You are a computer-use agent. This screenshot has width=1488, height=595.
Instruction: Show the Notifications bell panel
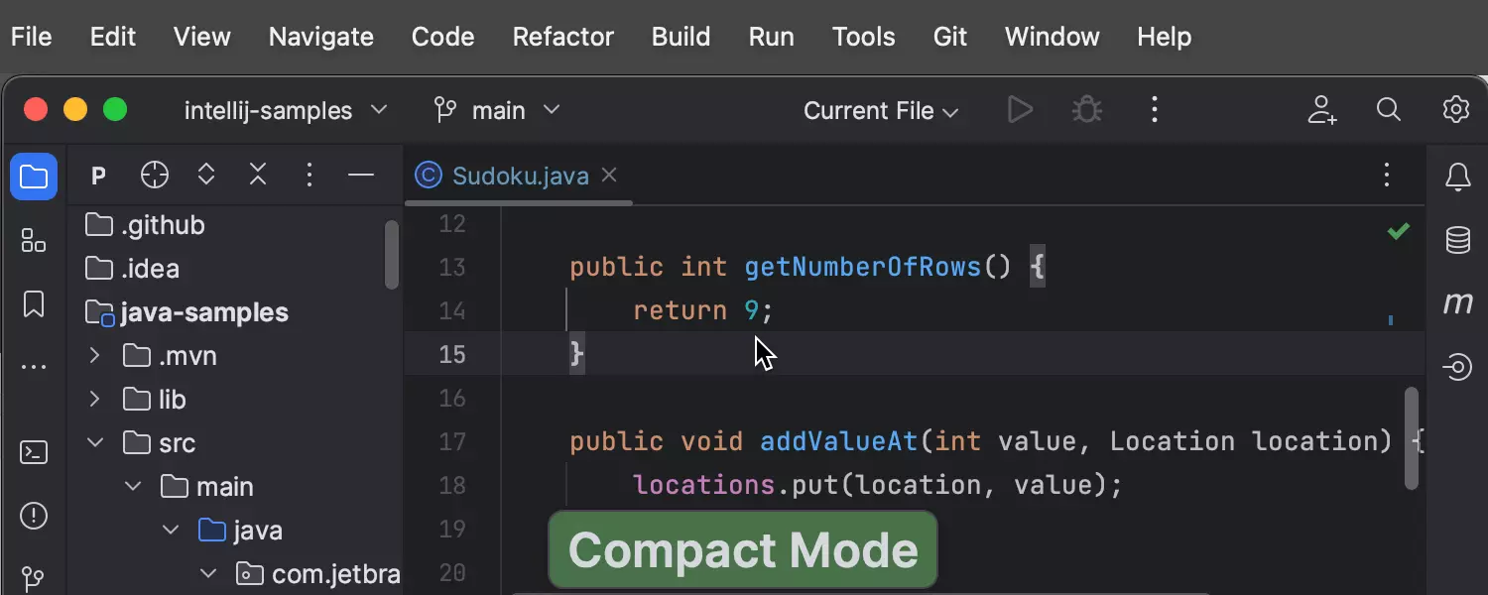[x=1457, y=178]
